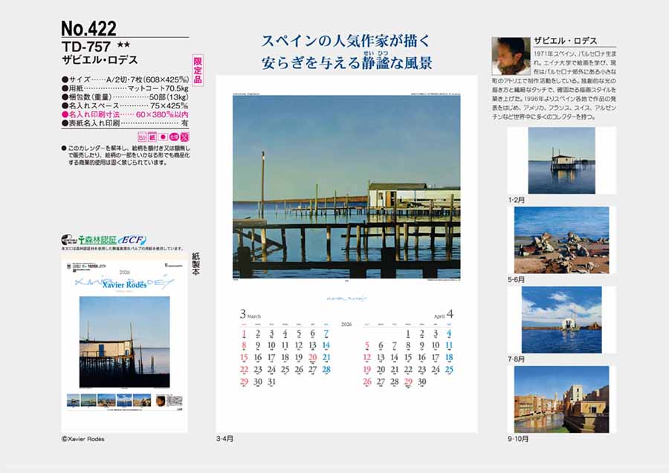Click the 梱包数 spec line 50部(13kg)
The height and width of the screenshot is (473, 669).
point(125,97)
